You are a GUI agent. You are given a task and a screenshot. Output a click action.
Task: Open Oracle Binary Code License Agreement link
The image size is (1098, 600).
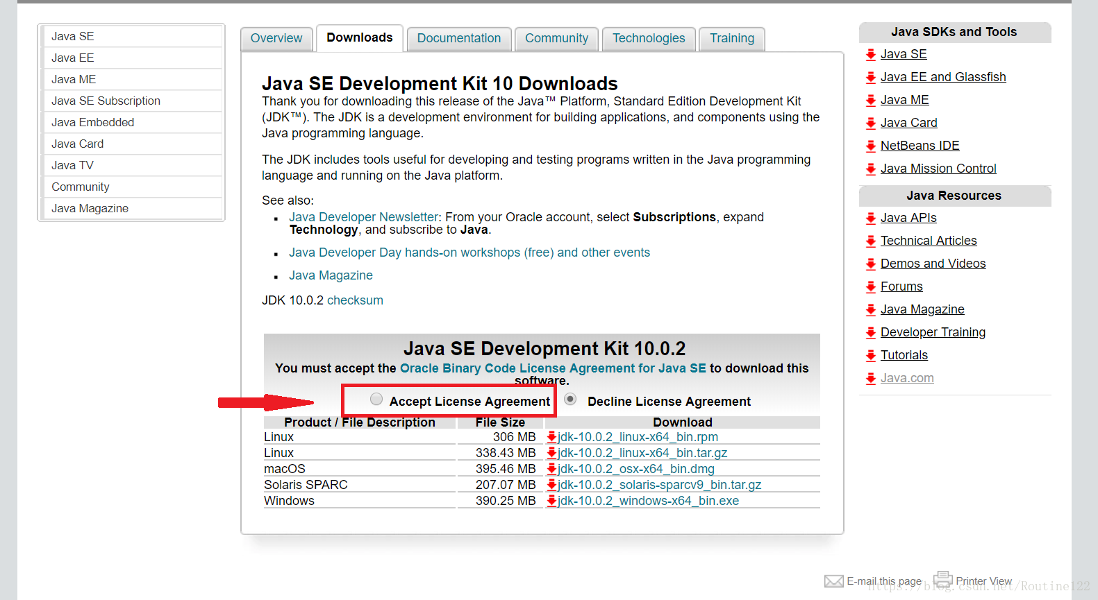click(553, 368)
